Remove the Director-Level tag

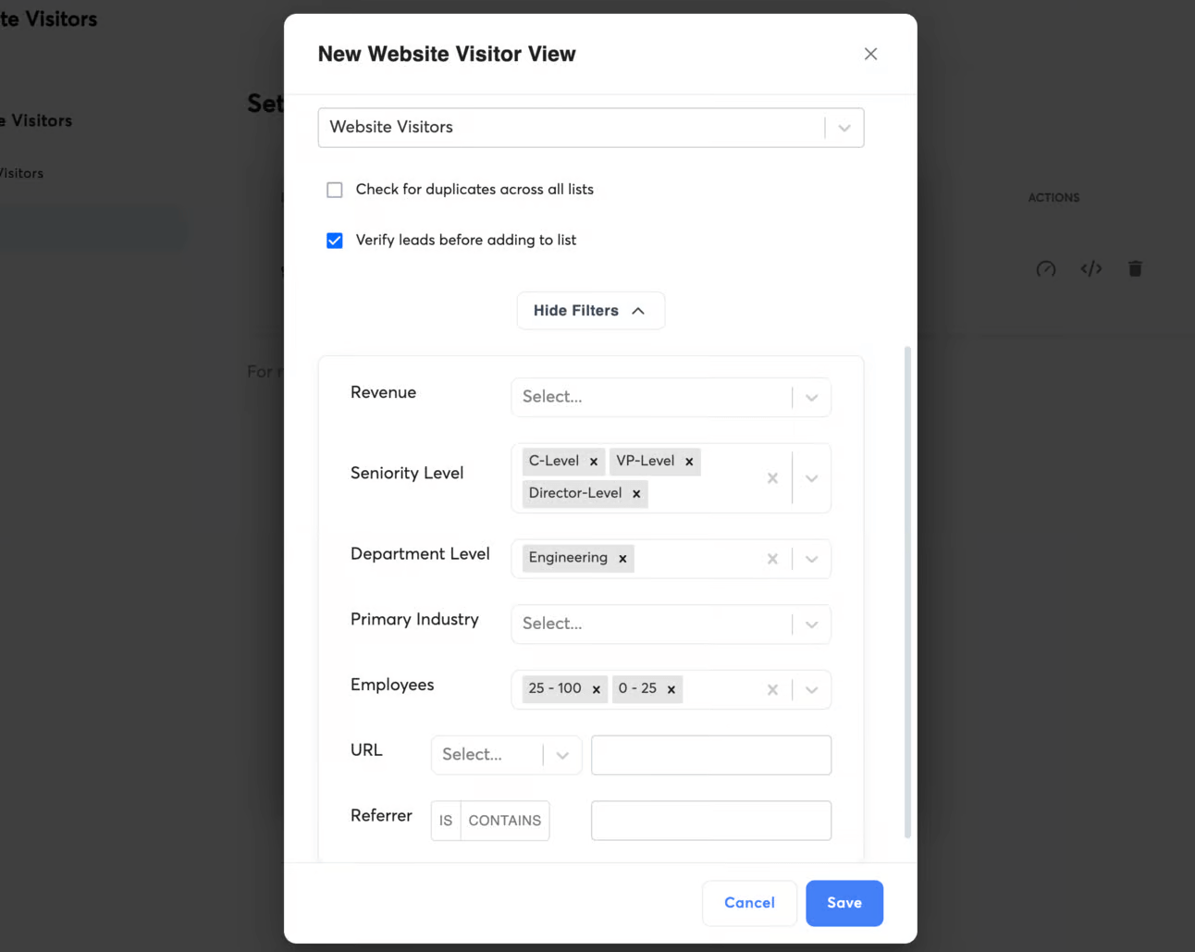click(x=636, y=494)
